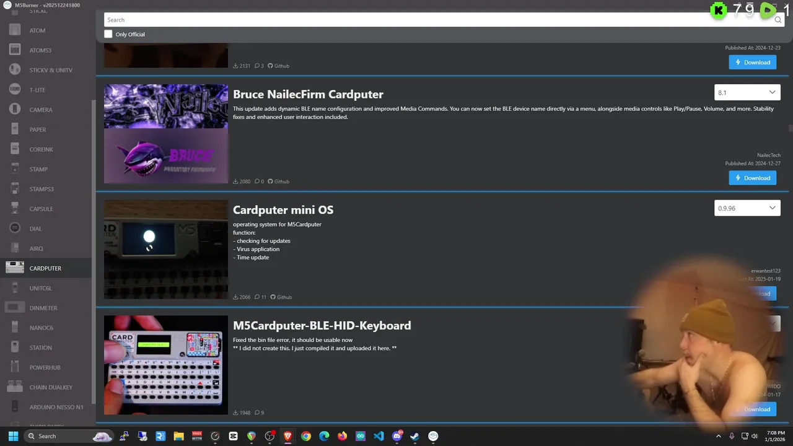Viewport: 793px width, 446px height.
Task: Select the STAMP device icon
Action: coord(15,169)
